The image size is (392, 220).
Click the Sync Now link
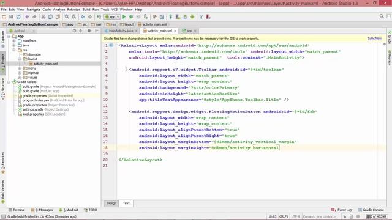[374, 38]
